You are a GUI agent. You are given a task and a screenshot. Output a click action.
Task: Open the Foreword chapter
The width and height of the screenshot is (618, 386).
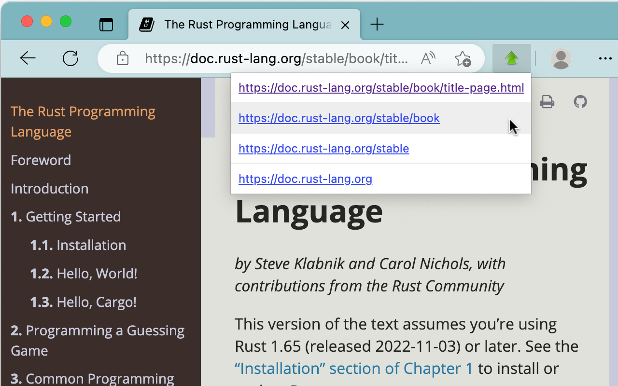coord(41,160)
